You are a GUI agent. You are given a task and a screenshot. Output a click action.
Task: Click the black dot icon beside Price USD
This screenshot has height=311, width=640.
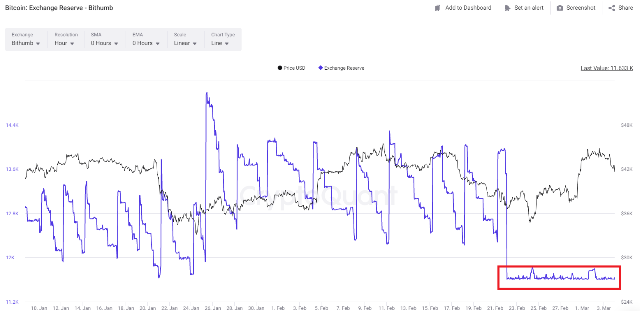pyautogui.click(x=279, y=68)
